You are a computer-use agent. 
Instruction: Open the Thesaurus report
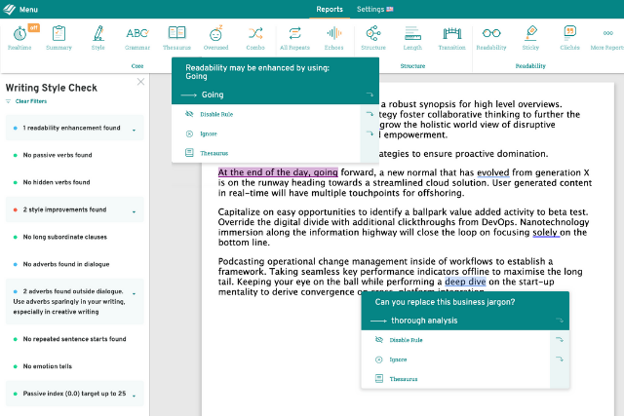coord(176,38)
